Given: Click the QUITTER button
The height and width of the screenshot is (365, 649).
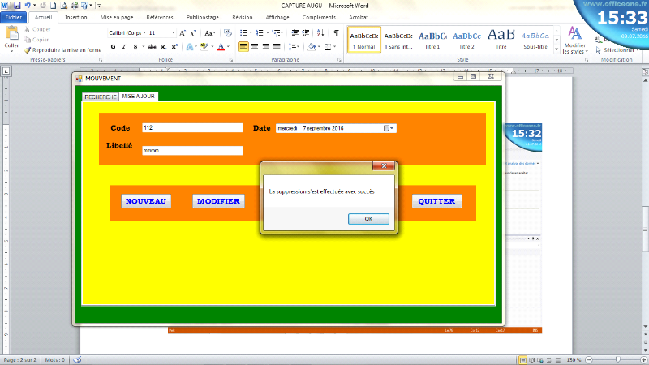Looking at the screenshot, I should tap(436, 201).
